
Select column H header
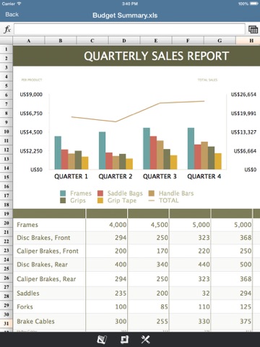click(248, 40)
